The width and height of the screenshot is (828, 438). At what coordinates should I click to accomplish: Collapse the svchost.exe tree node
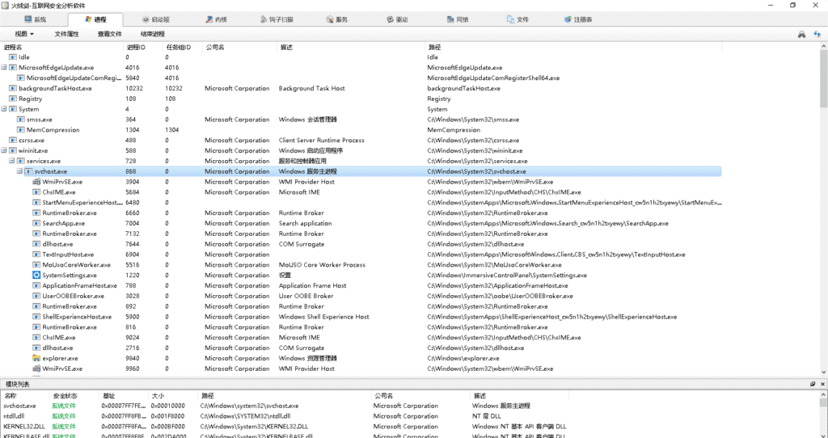(x=19, y=171)
